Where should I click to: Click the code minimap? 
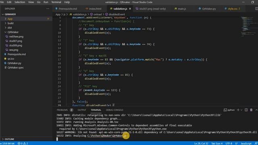[x=248, y=27]
